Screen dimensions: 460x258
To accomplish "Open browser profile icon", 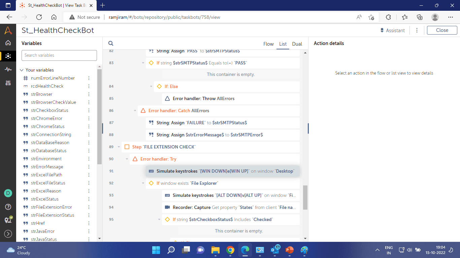I will point(435,17).
